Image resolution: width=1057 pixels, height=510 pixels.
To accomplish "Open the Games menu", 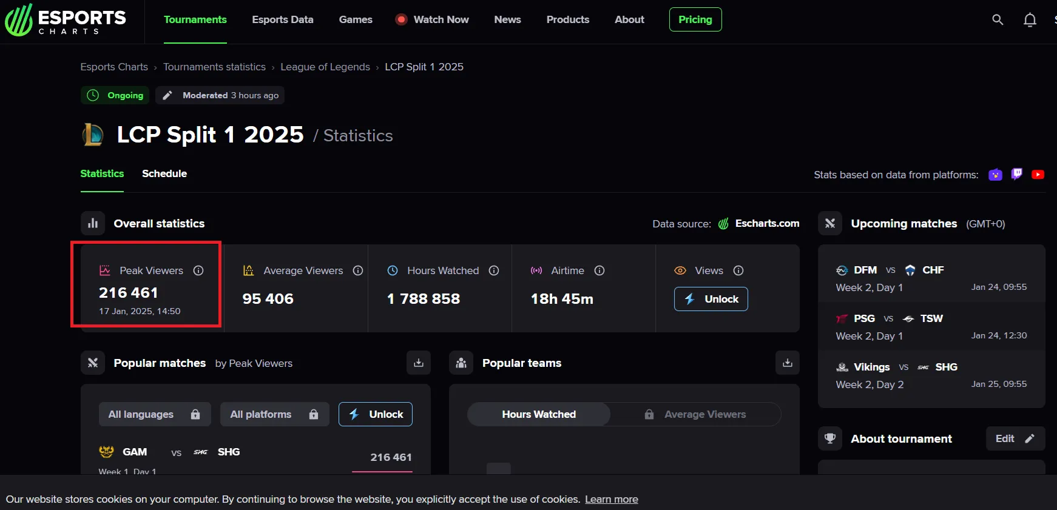I will (356, 19).
